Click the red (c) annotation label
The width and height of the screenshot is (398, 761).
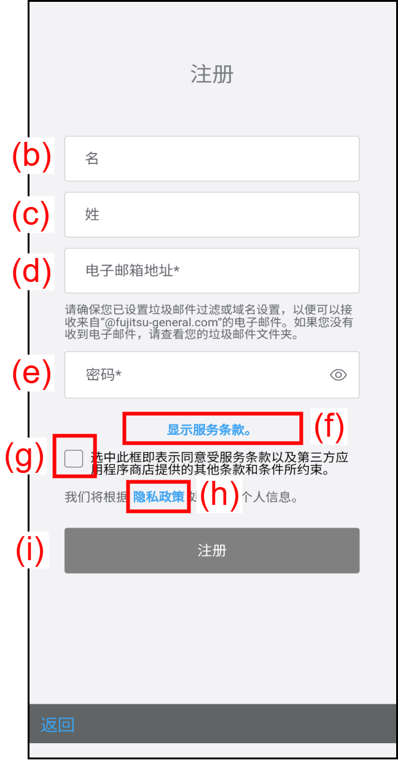tap(32, 216)
